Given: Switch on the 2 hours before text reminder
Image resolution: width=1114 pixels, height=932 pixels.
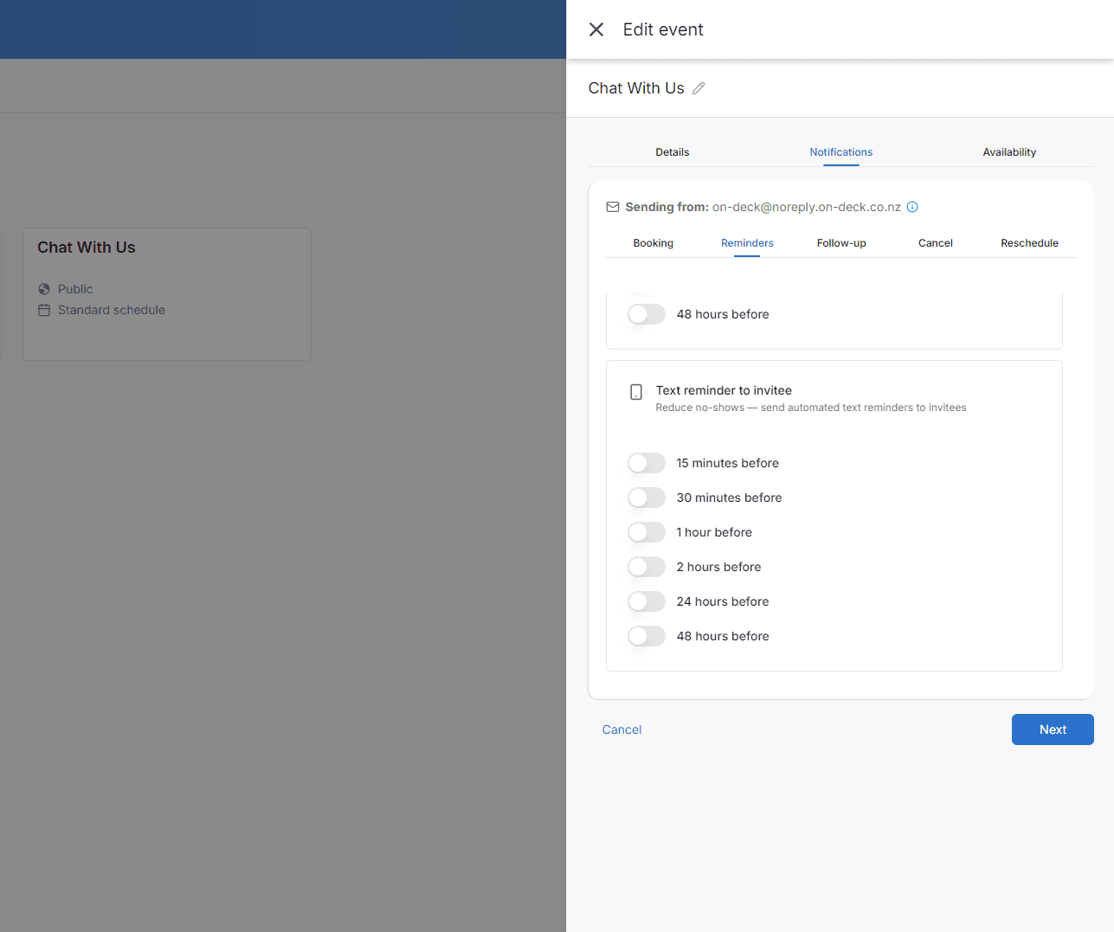Looking at the screenshot, I should [646, 567].
